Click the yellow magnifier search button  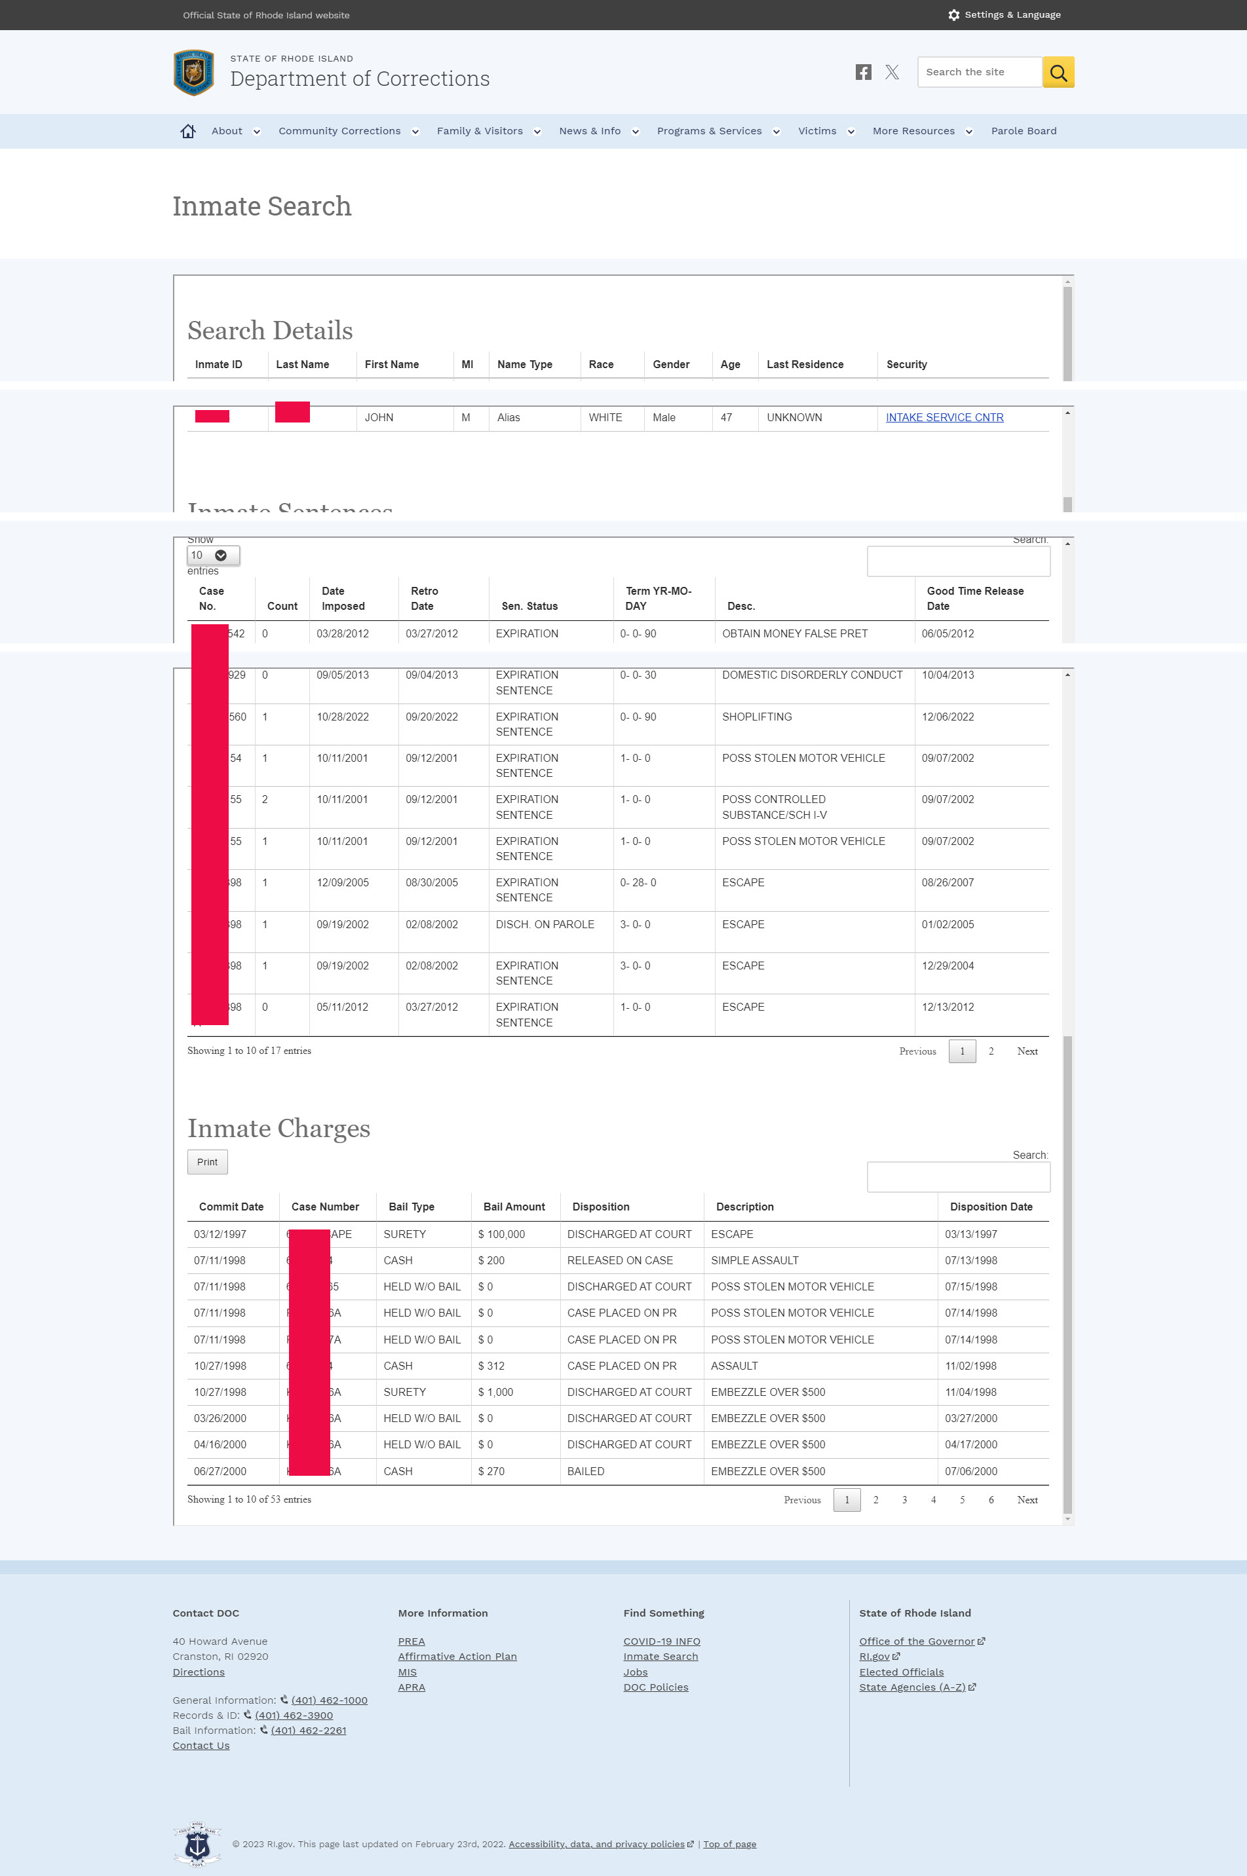(1058, 72)
